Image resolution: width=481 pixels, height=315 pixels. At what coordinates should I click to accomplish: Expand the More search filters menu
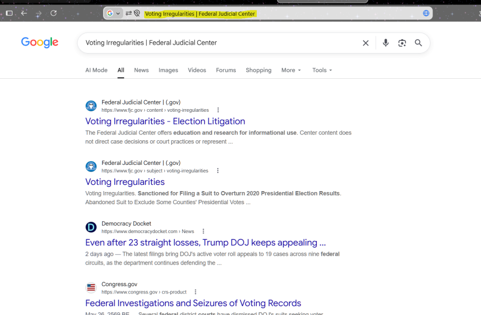291,70
